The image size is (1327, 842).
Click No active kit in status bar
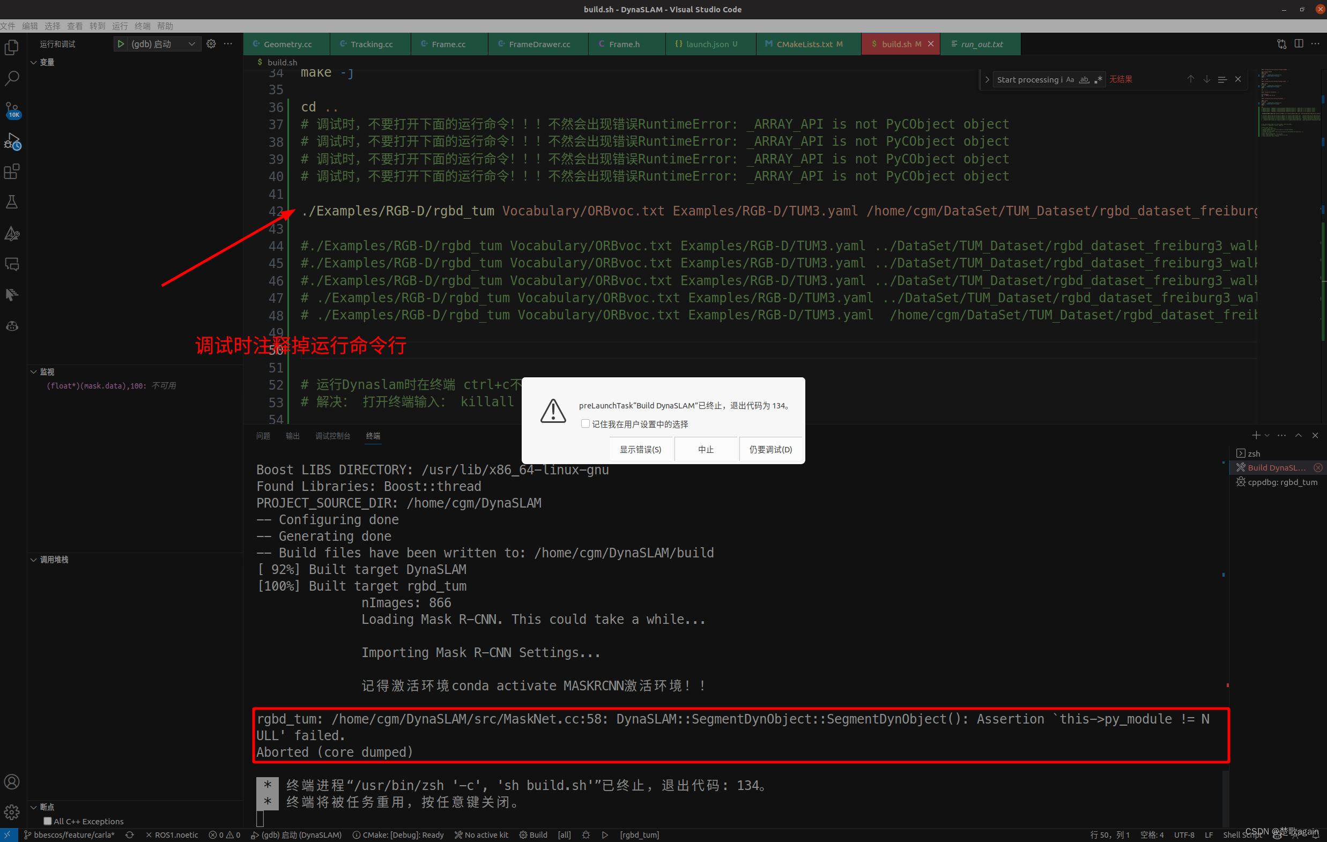[x=481, y=835]
